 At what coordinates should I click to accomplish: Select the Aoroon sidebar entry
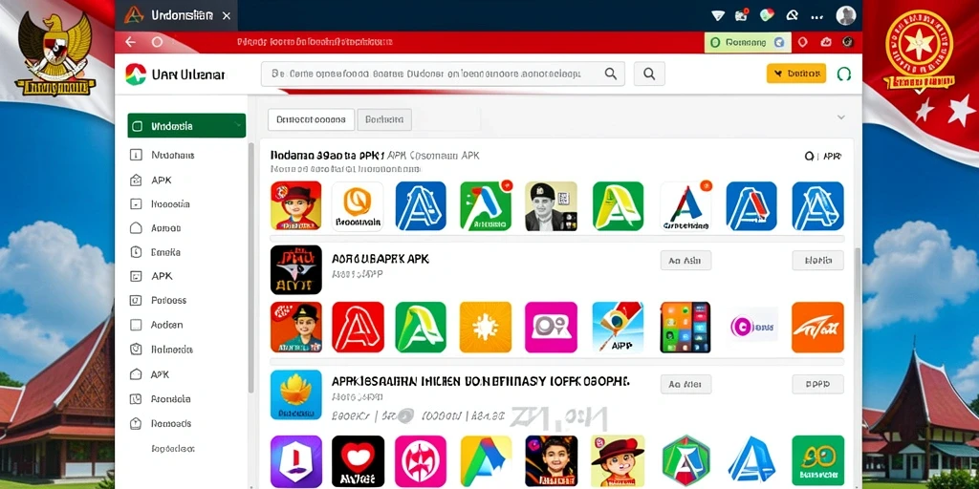tap(166, 228)
